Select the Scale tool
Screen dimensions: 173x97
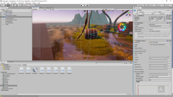click(11, 5)
